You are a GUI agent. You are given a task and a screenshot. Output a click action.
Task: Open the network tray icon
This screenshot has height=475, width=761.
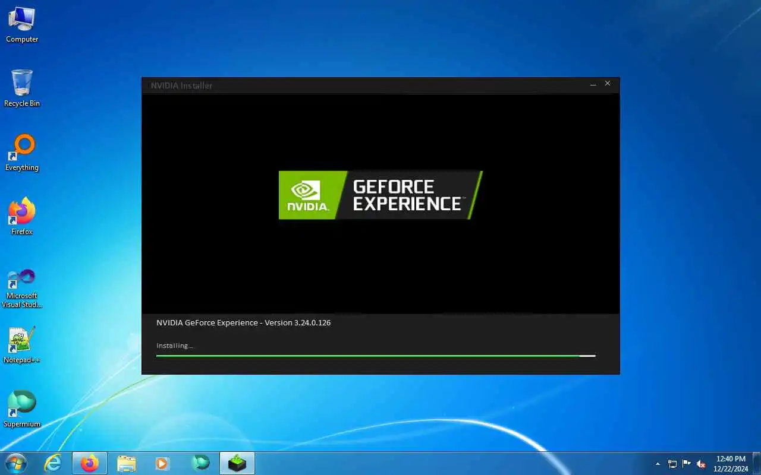tap(672, 464)
